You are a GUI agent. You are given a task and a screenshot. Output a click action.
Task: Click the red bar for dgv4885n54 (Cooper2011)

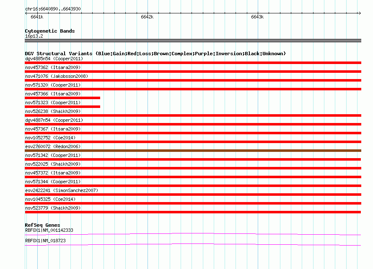(193, 63)
